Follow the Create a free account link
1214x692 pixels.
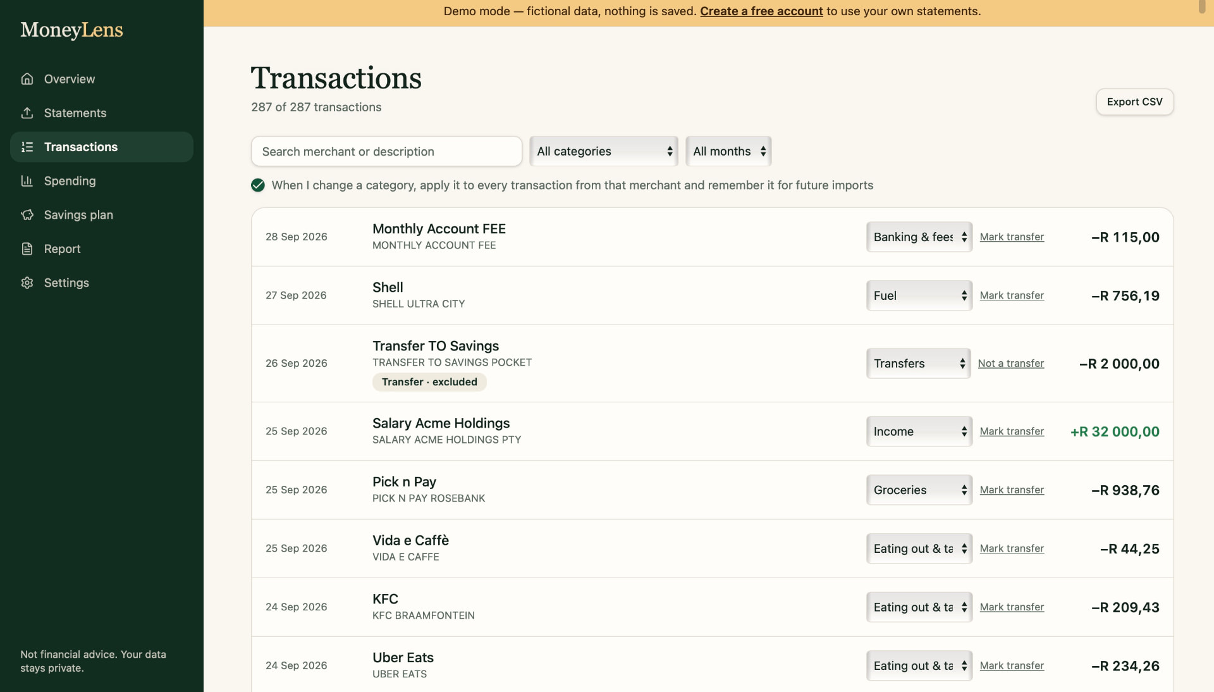coord(761,11)
